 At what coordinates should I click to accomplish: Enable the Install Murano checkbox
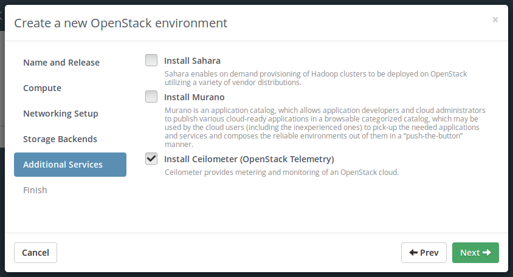pos(151,97)
